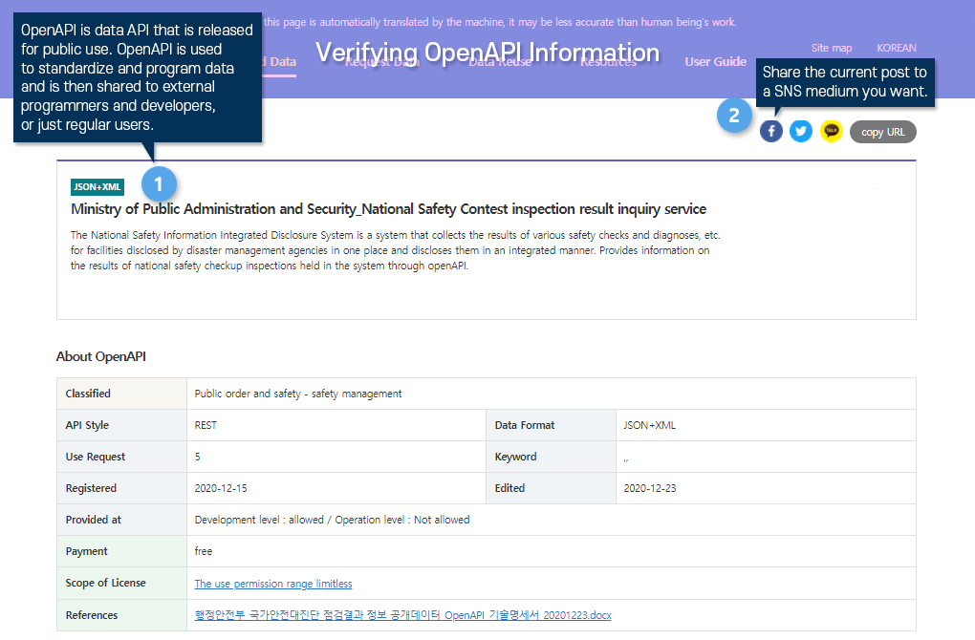Open the User Guide menu
Viewport: 975px width, 640px height.
tap(715, 62)
